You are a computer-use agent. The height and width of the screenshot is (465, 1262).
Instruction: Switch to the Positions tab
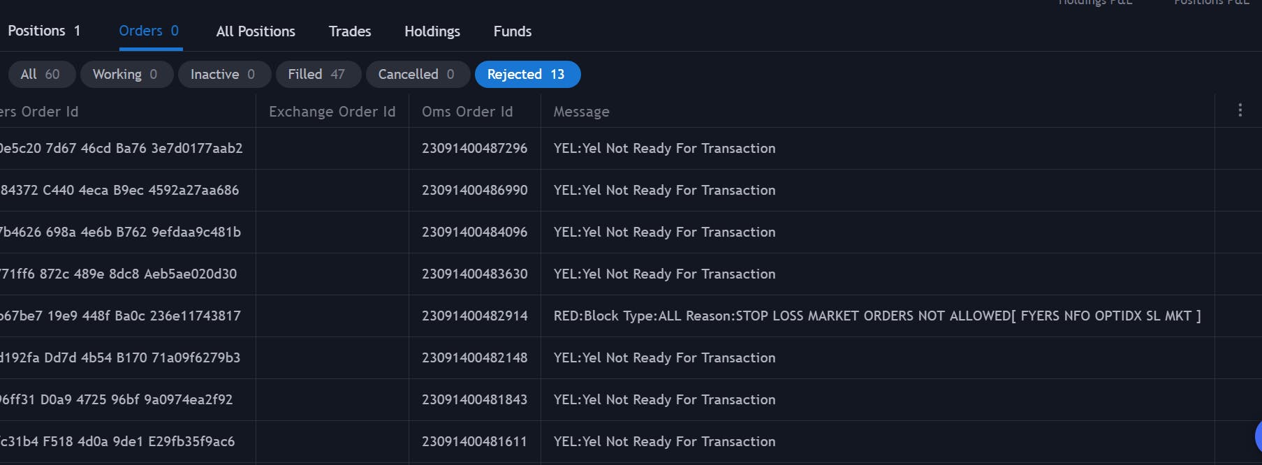point(44,31)
